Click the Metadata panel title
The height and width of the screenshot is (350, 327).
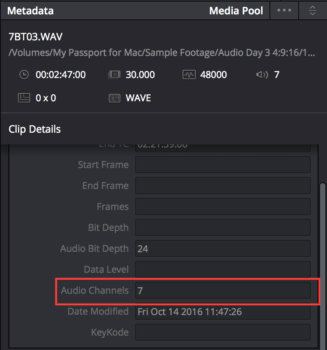[30, 11]
